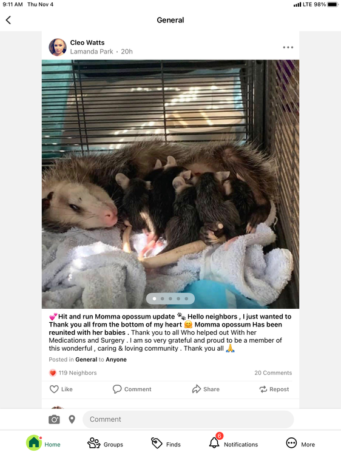Viewport: 341px width, 455px height.
Task: Attach a photo with camera icon
Action: point(54,419)
